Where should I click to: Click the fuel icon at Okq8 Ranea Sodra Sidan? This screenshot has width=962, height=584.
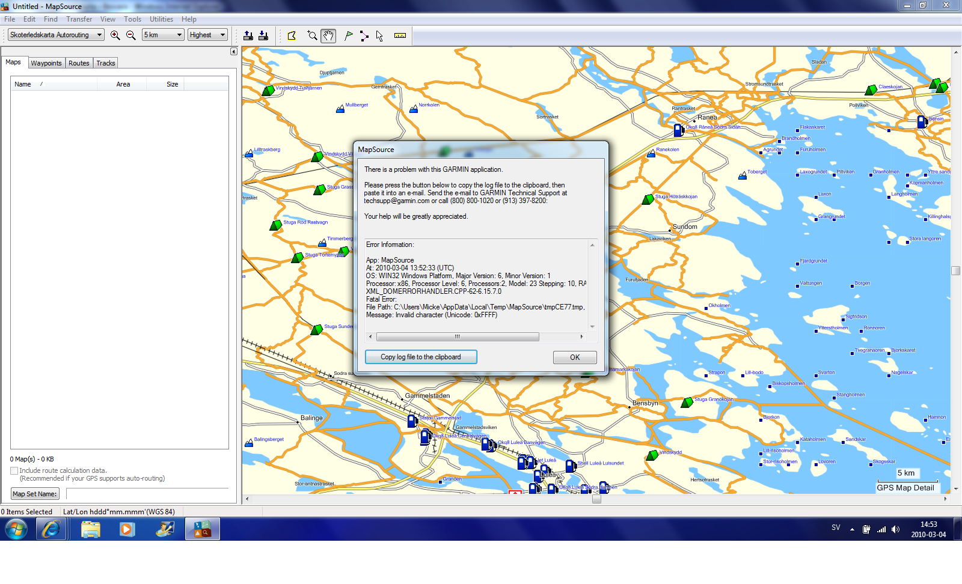point(679,129)
